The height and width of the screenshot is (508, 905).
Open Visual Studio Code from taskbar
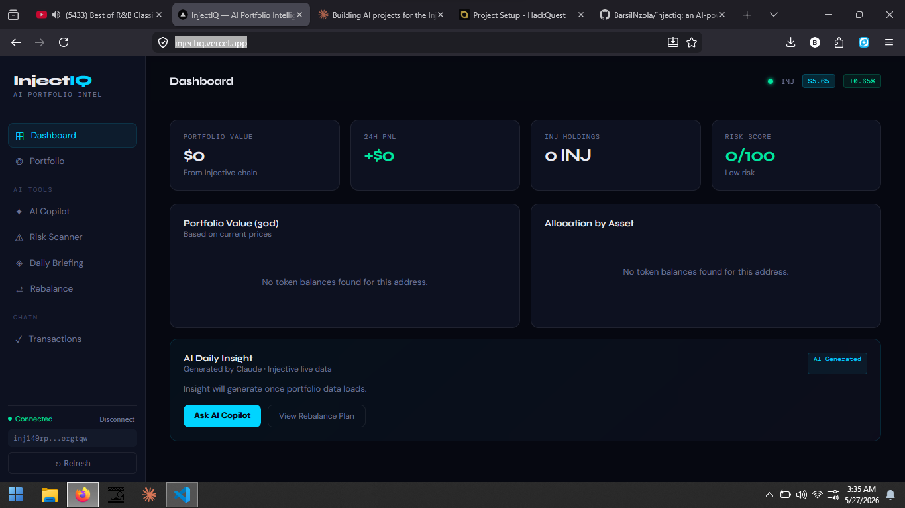[x=182, y=494]
